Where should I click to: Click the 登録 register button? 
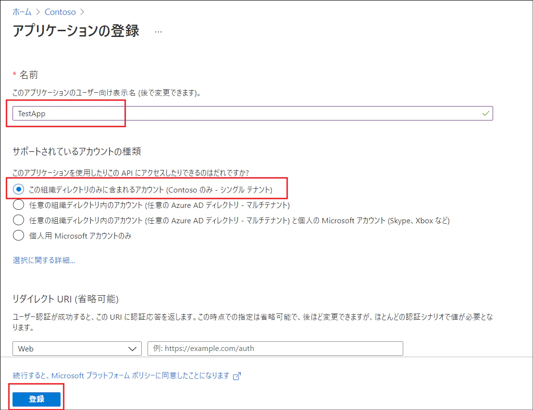tap(37, 399)
